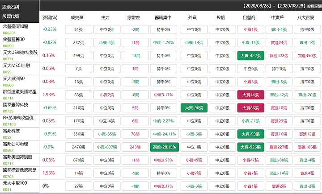Image resolution: width=322 pixels, height=194 pixels.
Task: Open stock code 00735 link
Action: (8, 111)
